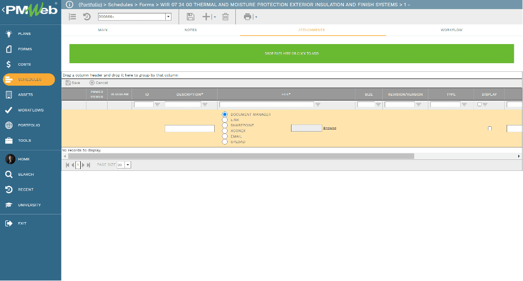The image size is (523, 281).
Task: Open the Schedules section in the sidebar
Action: tap(29, 79)
